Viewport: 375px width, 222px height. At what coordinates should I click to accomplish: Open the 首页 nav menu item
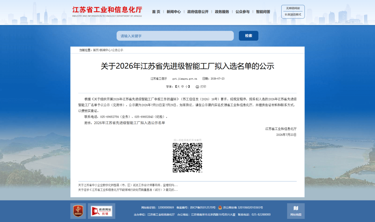pyautogui.click(x=156, y=12)
